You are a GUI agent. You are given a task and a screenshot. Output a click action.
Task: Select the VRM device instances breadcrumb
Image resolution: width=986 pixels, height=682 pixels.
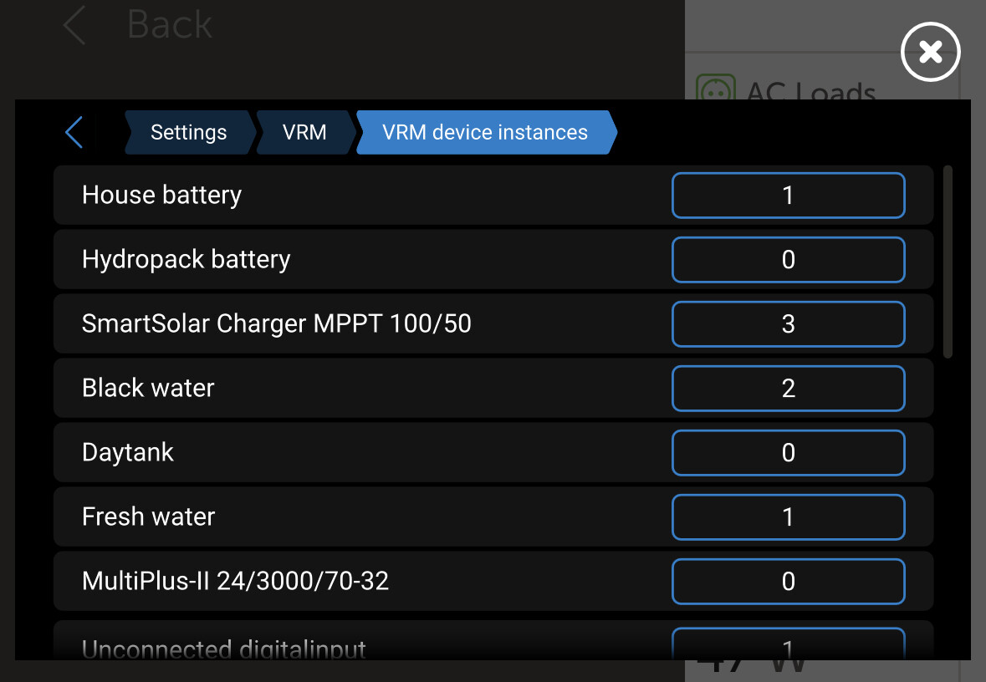pyautogui.click(x=485, y=133)
